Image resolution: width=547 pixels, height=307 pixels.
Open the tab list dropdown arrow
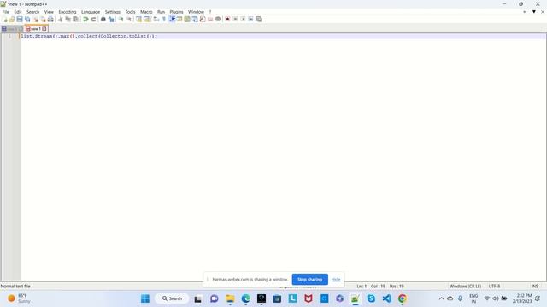pos(533,11)
